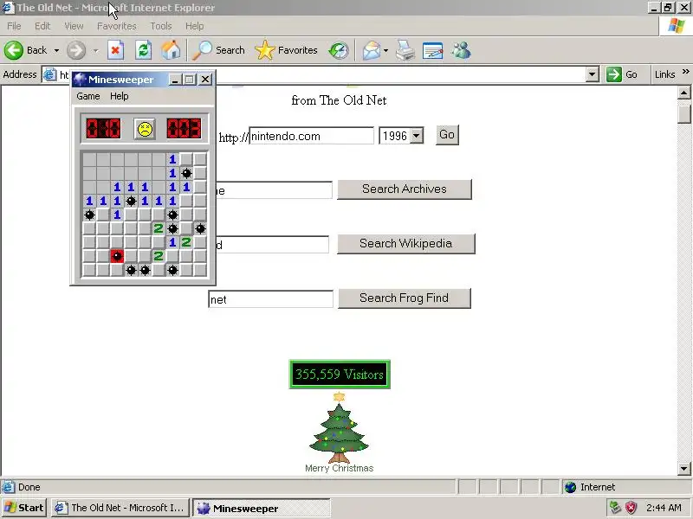Open the Forward button dropdown arrow

tap(95, 50)
